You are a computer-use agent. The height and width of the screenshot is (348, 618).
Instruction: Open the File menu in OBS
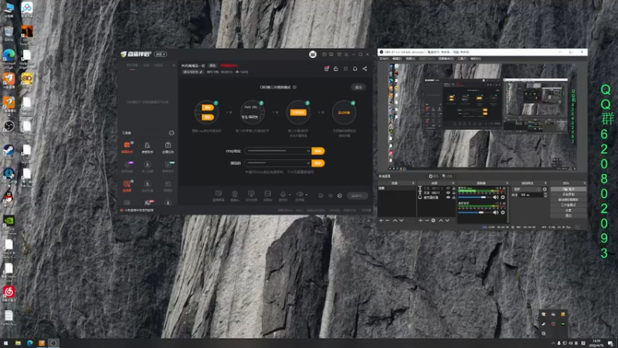383,59
